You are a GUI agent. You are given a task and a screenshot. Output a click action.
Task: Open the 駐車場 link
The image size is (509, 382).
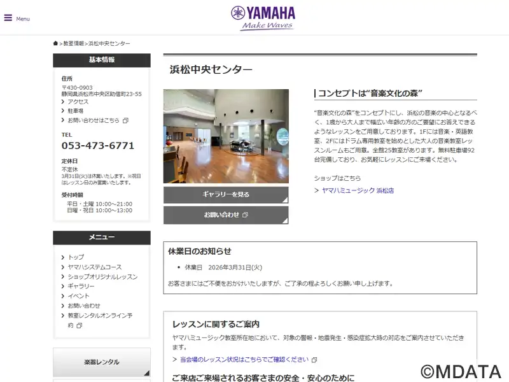click(x=75, y=111)
